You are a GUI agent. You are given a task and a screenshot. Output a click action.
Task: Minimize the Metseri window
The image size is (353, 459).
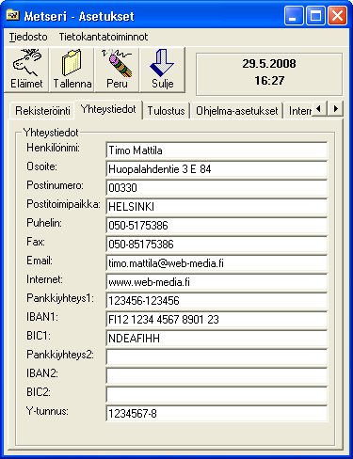(x=294, y=15)
